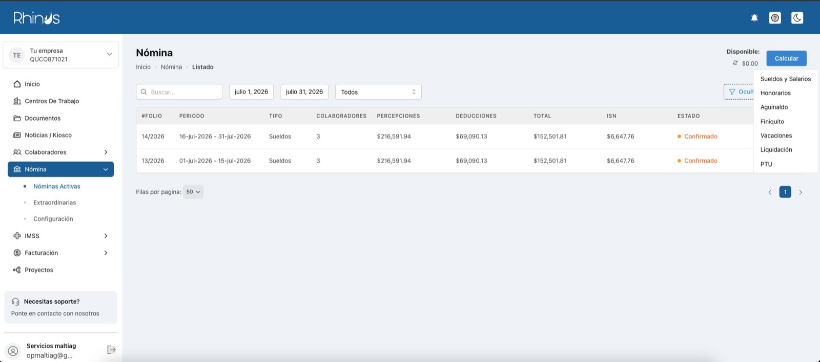Screen dimensions: 820x362
Task: Click the filter funnel icon
Action: (732, 92)
